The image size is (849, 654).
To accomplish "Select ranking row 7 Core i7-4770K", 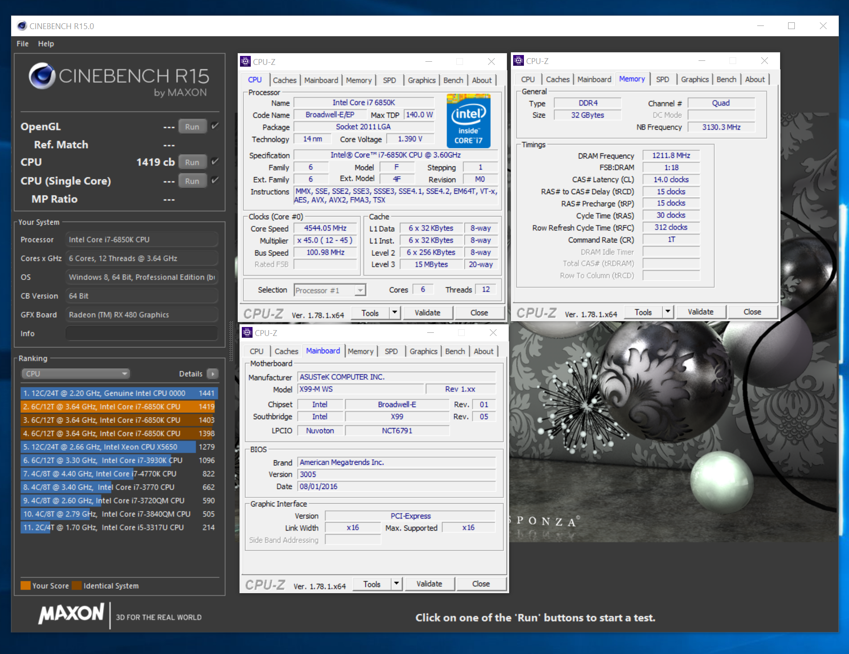I will point(119,474).
